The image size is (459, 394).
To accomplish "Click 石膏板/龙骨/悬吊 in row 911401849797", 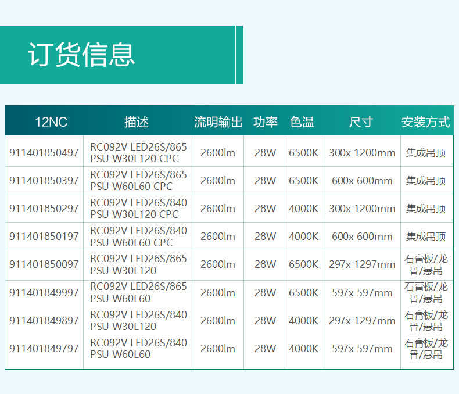I will point(426,348).
